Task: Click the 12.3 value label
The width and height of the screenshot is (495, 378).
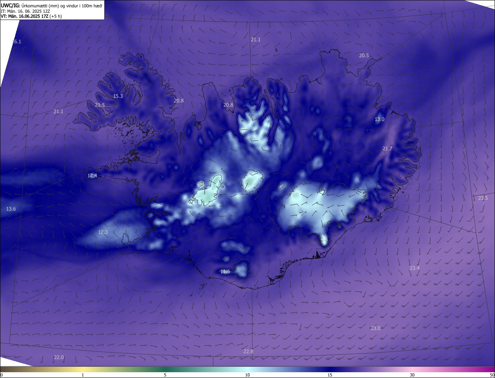Action: click(x=103, y=232)
